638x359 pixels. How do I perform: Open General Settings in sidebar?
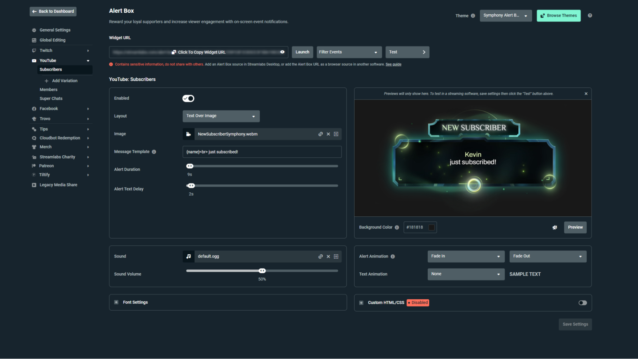55,30
